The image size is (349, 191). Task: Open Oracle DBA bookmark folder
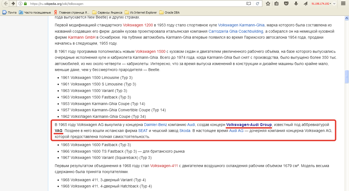tap(169, 12)
